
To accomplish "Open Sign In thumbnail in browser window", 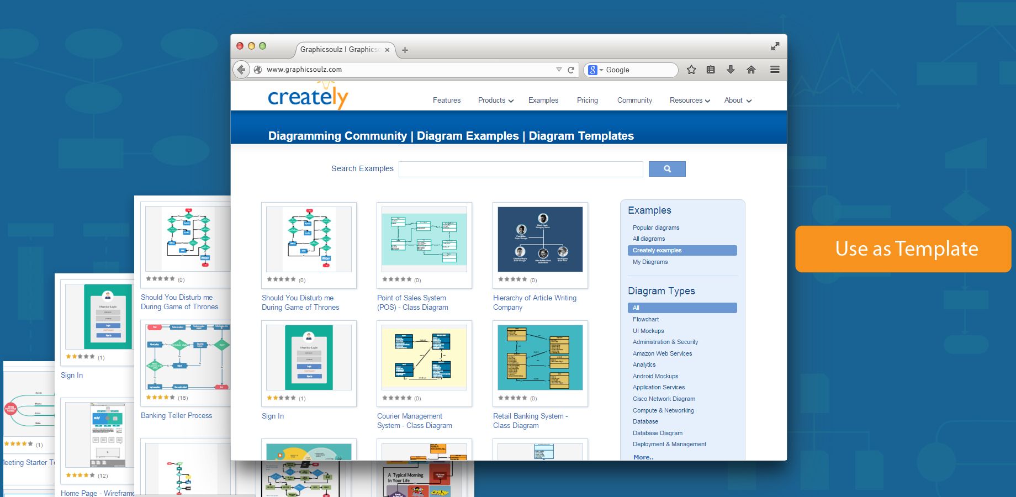I will point(309,357).
